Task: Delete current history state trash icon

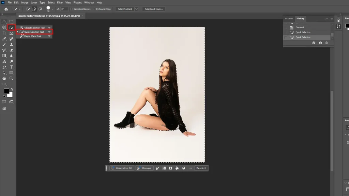Action: coord(327,43)
